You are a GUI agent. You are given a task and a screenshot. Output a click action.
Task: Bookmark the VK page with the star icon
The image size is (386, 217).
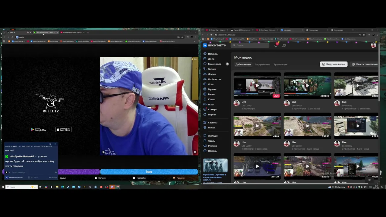tap(364, 35)
